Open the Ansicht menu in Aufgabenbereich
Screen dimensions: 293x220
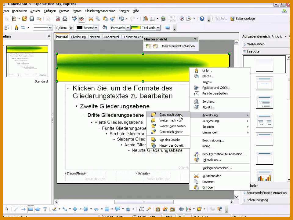tap(279, 36)
